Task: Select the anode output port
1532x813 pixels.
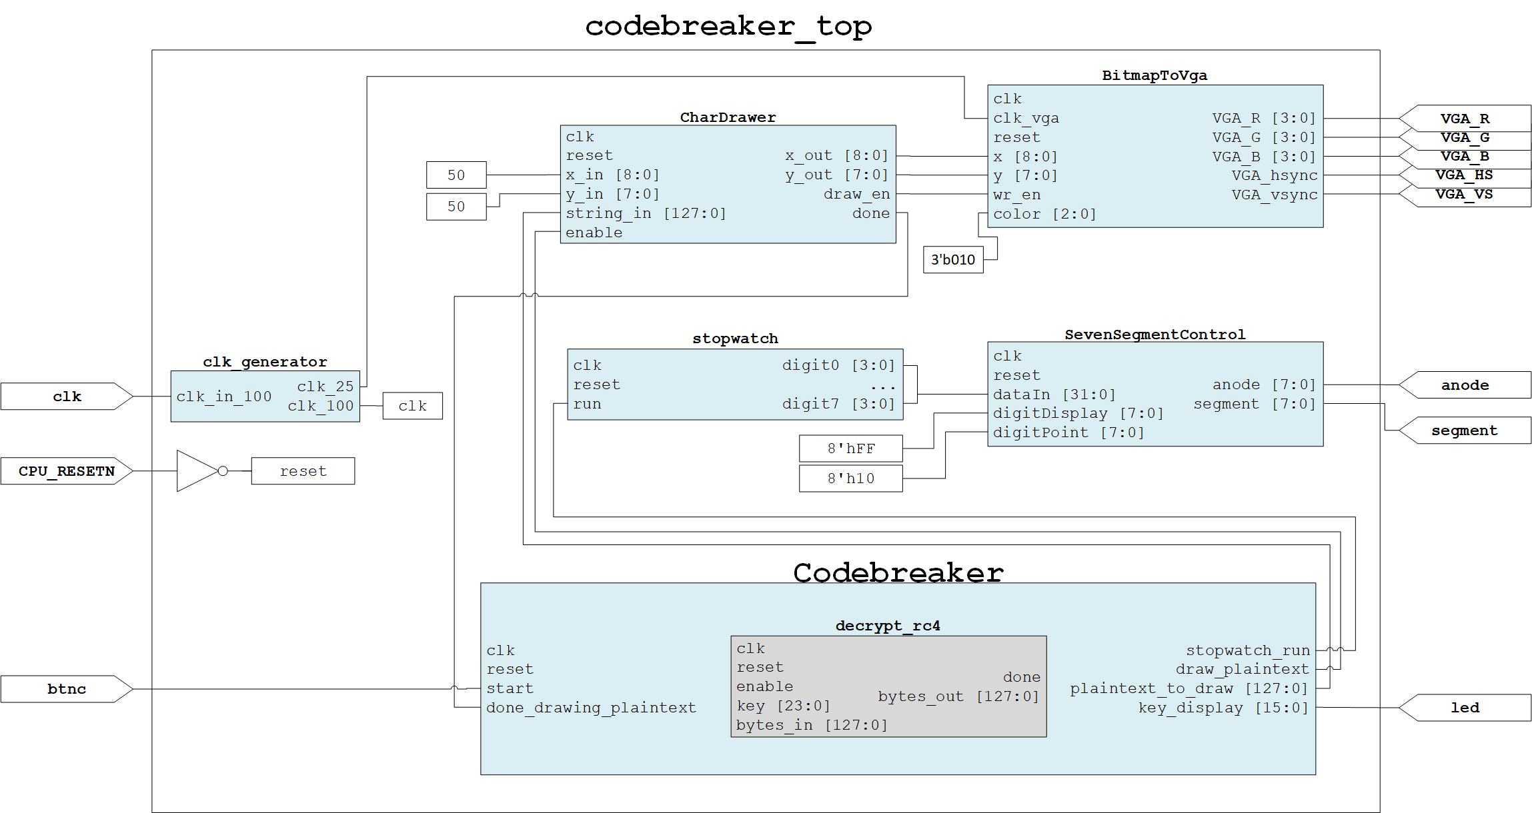Action: point(1465,385)
